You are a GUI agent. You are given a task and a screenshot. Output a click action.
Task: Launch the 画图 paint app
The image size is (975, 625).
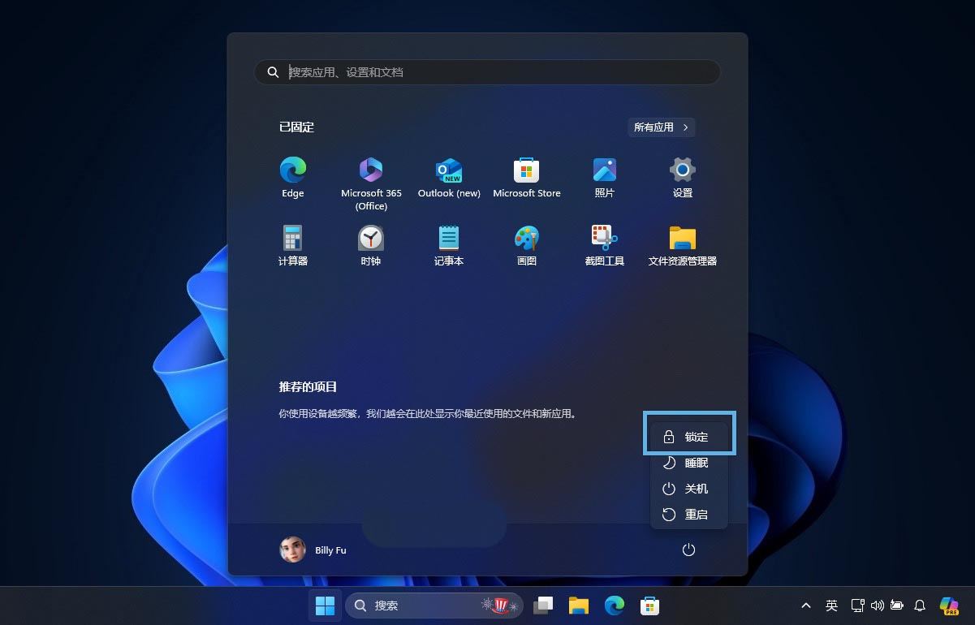coord(527,246)
